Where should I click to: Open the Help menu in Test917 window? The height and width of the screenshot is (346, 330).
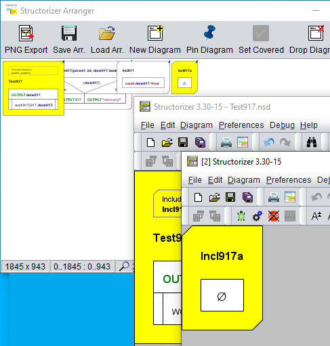click(x=309, y=125)
